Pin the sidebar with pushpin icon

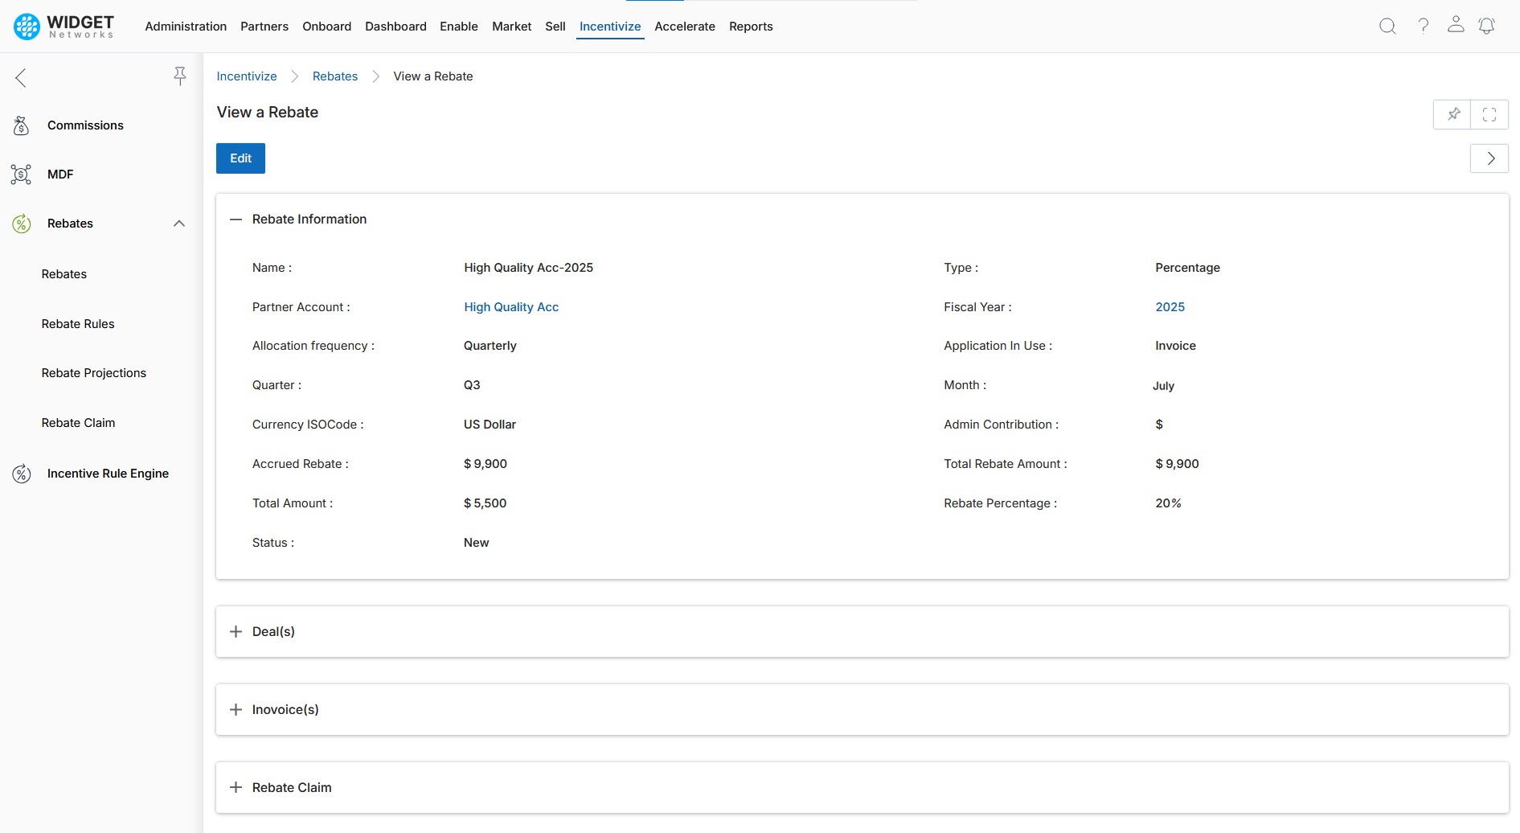(180, 76)
